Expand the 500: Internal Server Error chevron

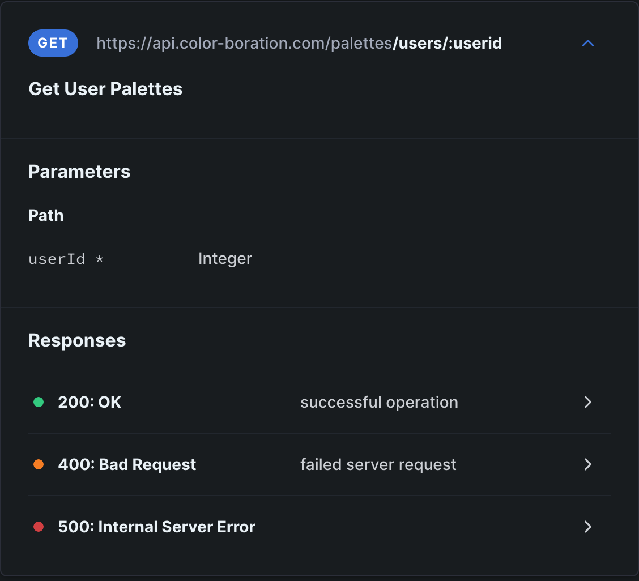pyautogui.click(x=588, y=527)
